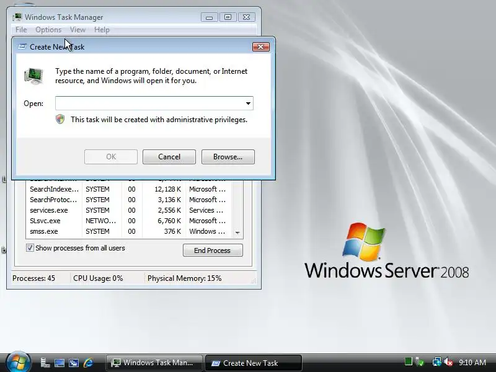Close the Windows Task Manager window
The width and height of the screenshot is (496, 372).
pos(246,17)
